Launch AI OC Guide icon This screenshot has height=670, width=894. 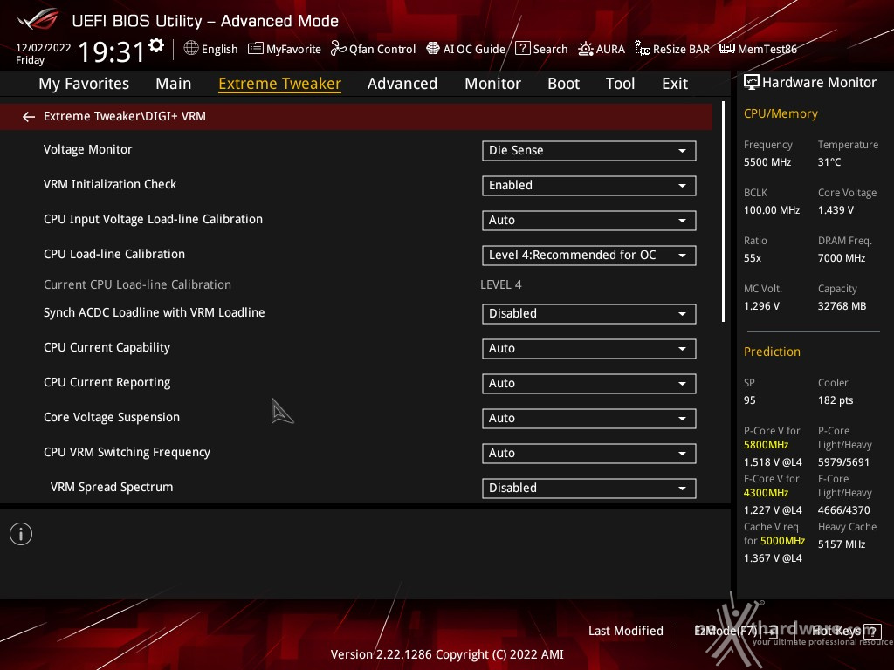433,49
